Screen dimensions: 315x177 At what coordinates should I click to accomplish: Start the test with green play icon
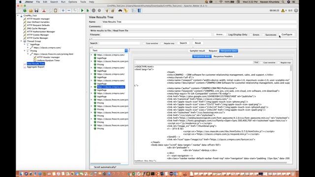(x=82, y=10)
